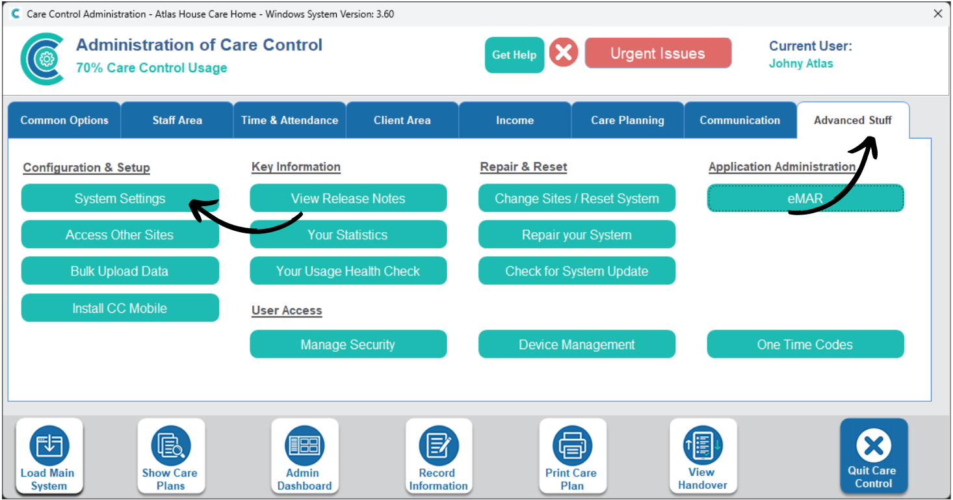Click the Repair & Reset heading
953x500 pixels.
point(523,167)
